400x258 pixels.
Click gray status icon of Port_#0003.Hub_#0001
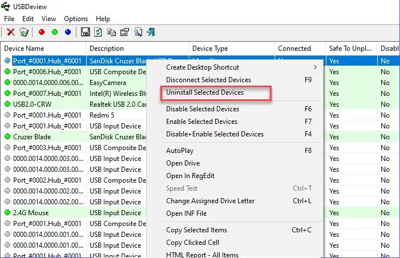pyautogui.click(x=7, y=147)
